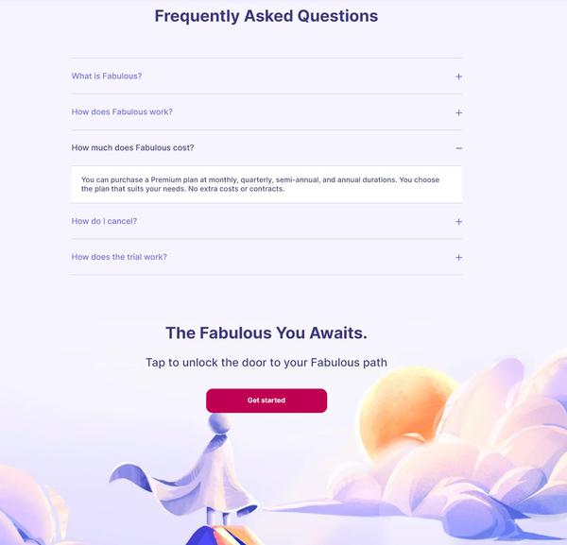Expand the "What is Fabulous?" question text
This screenshot has width=567, height=545.
click(x=107, y=76)
